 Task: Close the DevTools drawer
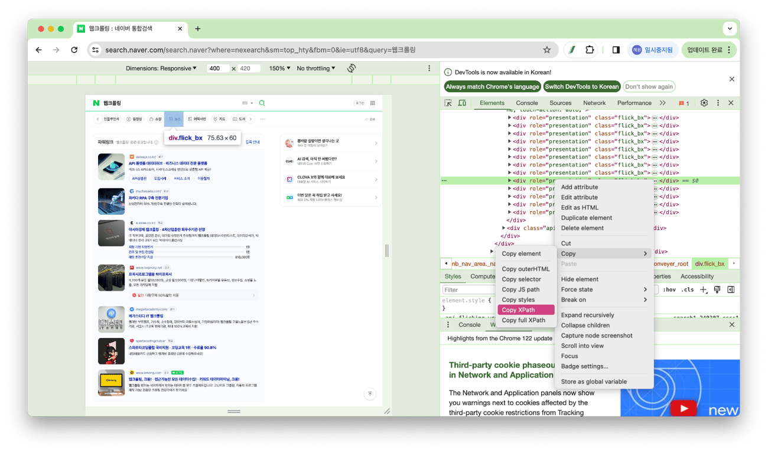tap(731, 324)
